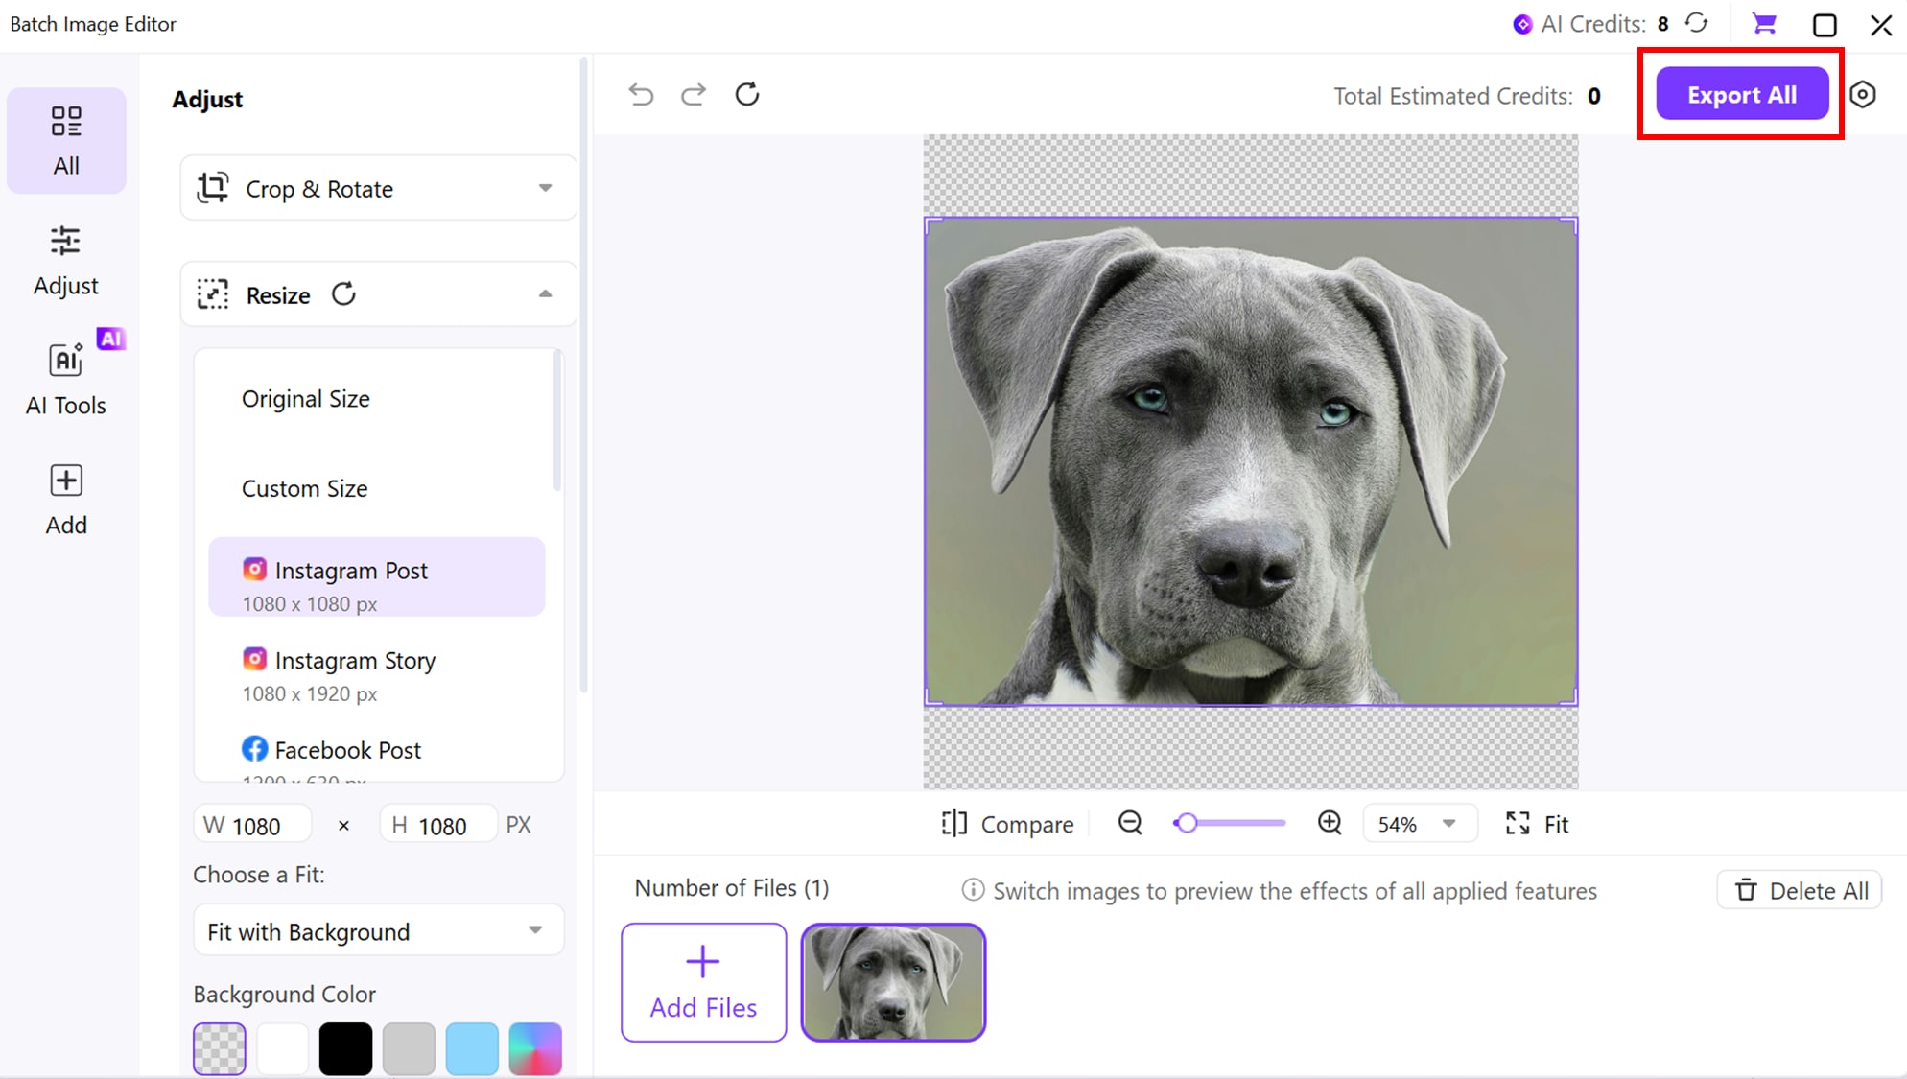Reset Resize settings with circular arrow icon

coord(344,293)
